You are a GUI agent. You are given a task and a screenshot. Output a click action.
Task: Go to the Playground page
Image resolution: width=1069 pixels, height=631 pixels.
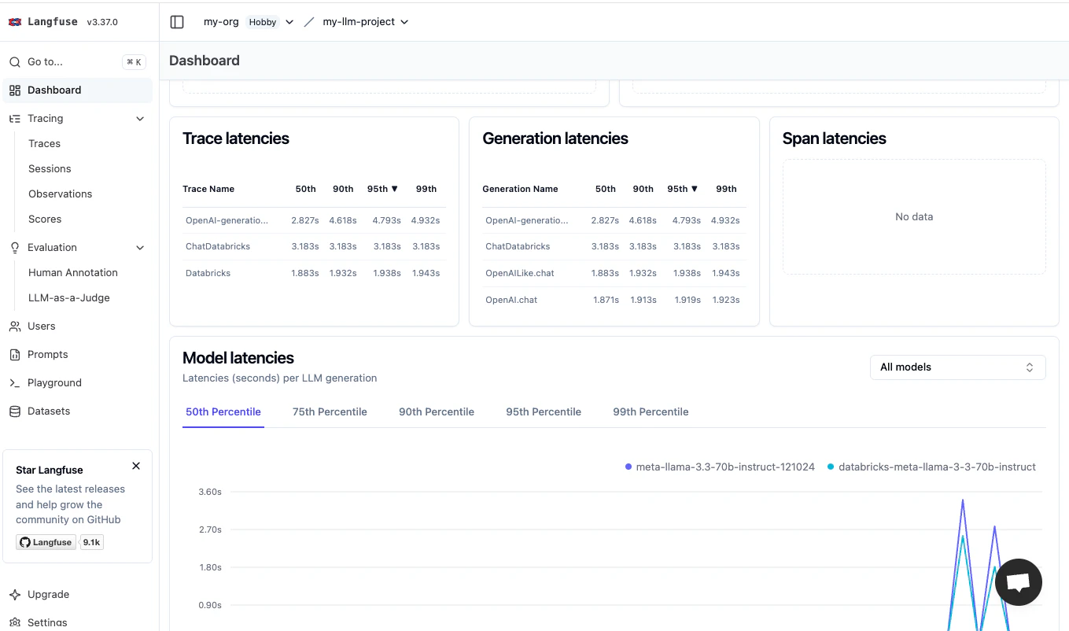click(54, 383)
